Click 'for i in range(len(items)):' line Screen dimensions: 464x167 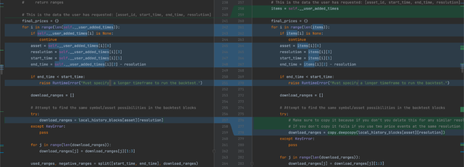pos(301,27)
